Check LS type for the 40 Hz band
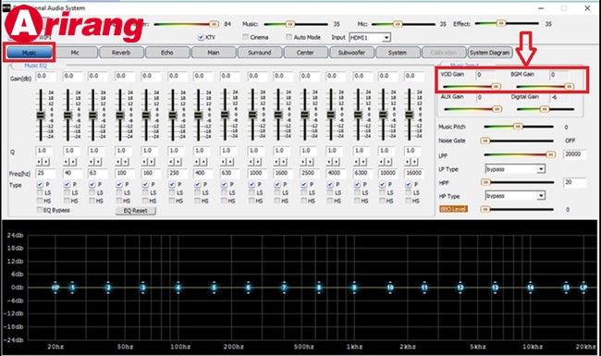Image resolution: width=601 pixels, height=356 pixels. [x=67, y=192]
